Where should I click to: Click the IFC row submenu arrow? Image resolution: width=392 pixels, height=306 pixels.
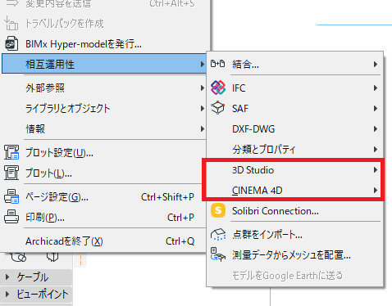[376, 88]
